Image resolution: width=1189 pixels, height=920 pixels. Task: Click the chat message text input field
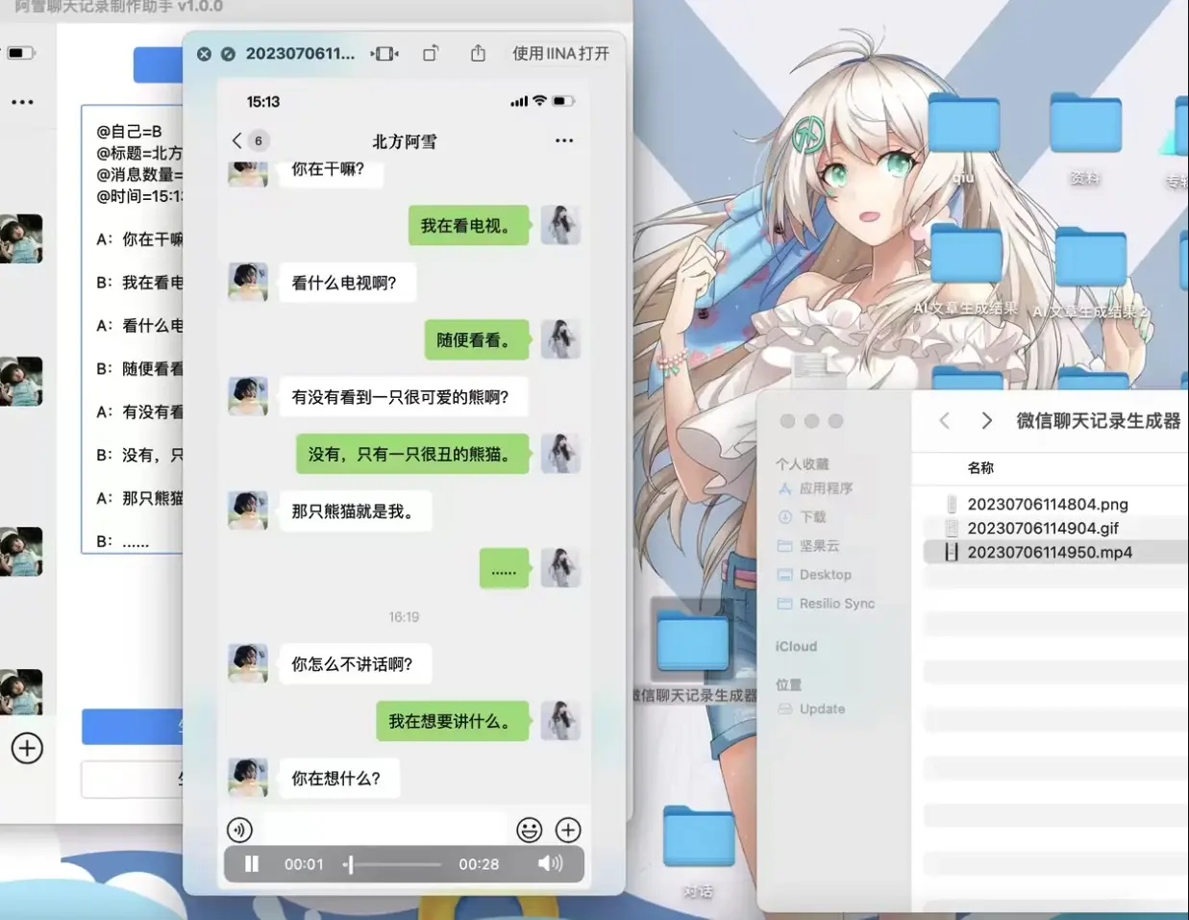pos(384,830)
